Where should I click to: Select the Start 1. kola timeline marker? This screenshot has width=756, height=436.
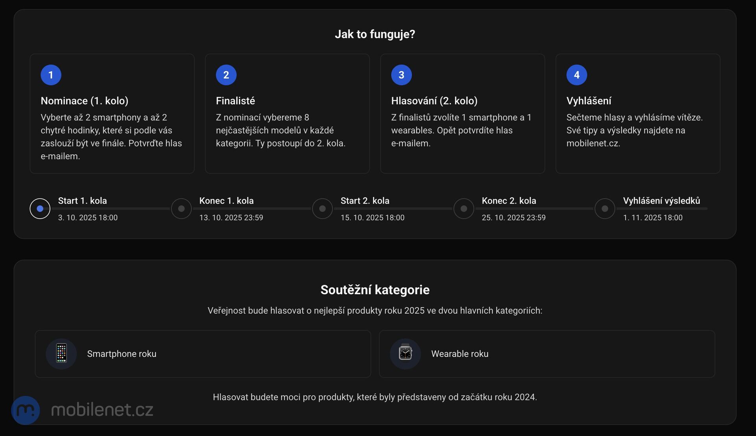point(40,209)
